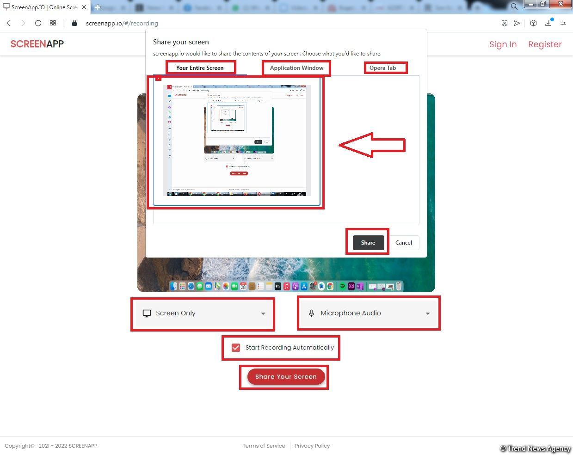Viewport: 573px width, 455px height.
Task: Click Music icon in the preview dock
Action: [287, 286]
